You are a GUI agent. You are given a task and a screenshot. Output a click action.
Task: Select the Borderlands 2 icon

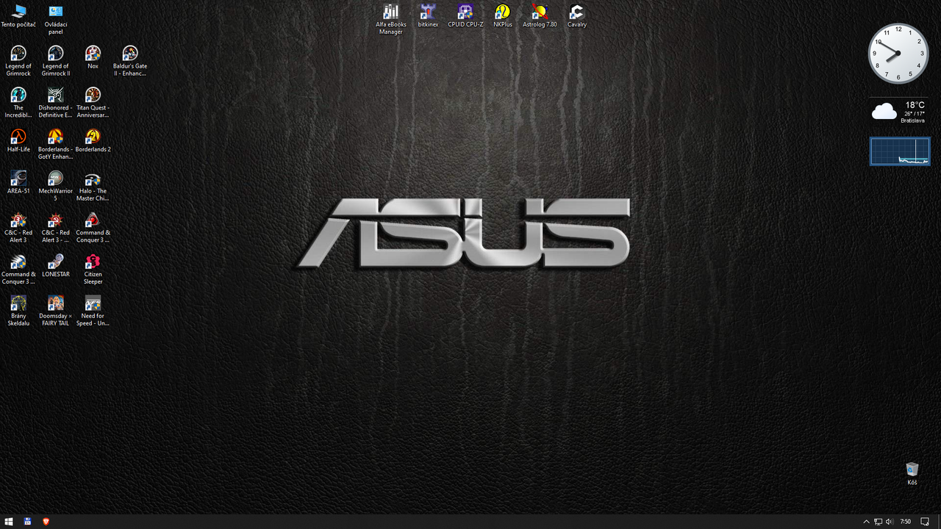pyautogui.click(x=93, y=141)
